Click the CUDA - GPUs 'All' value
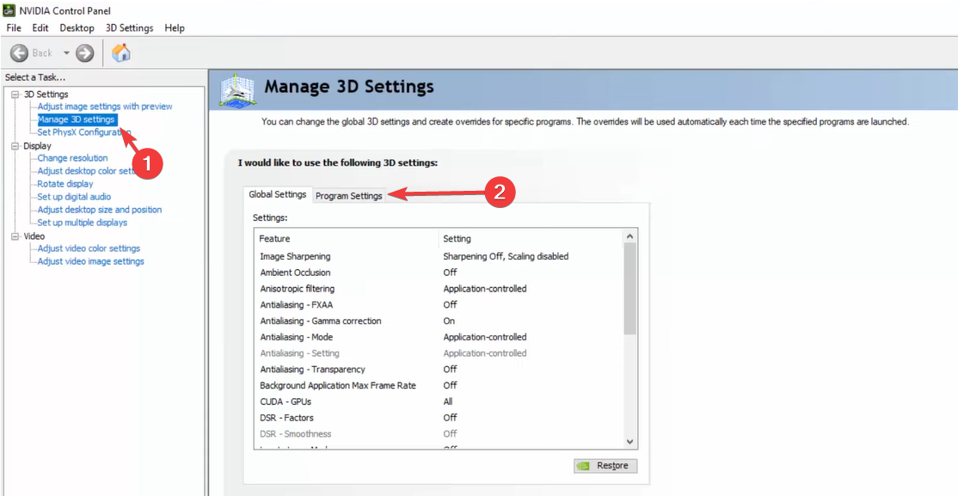This screenshot has height=496, width=958. click(x=448, y=401)
